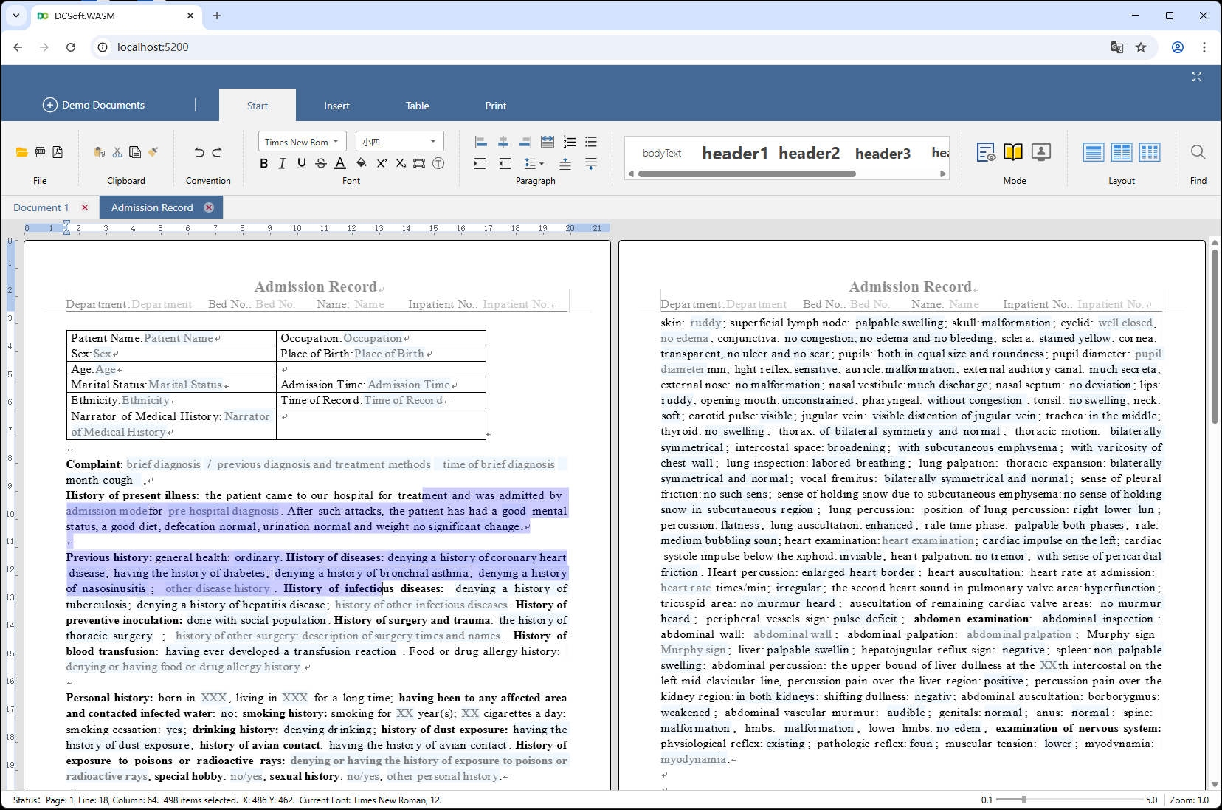Adjust the zoom slider in status bar
This screenshot has height=810, width=1222.
tap(1023, 800)
